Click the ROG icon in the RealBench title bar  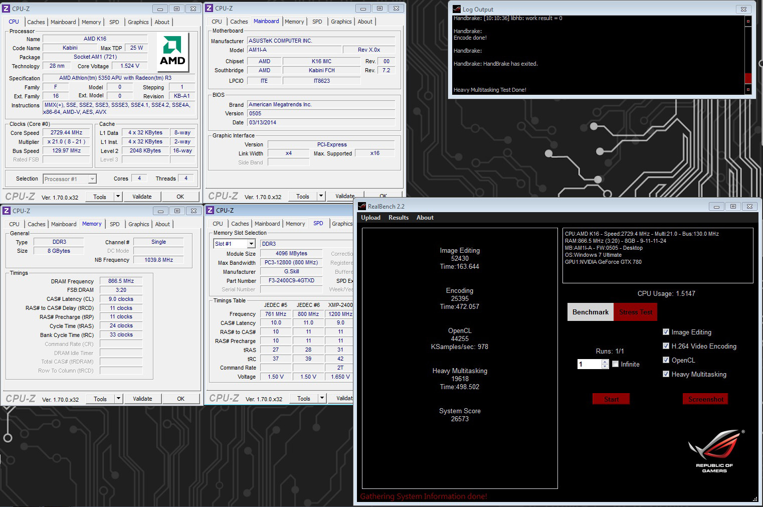(x=362, y=206)
